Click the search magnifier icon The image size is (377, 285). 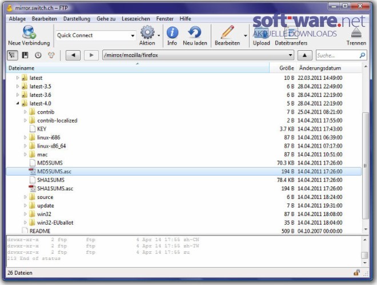click(362, 55)
